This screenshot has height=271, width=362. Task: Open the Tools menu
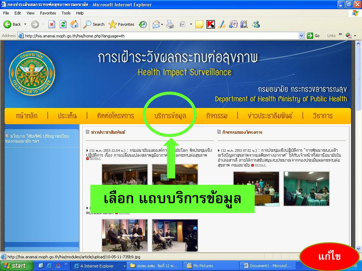[x=66, y=13]
